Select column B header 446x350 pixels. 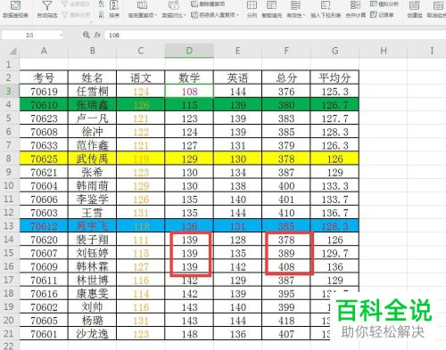pyautogui.click(x=93, y=51)
